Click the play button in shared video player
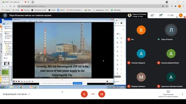 (14, 81)
